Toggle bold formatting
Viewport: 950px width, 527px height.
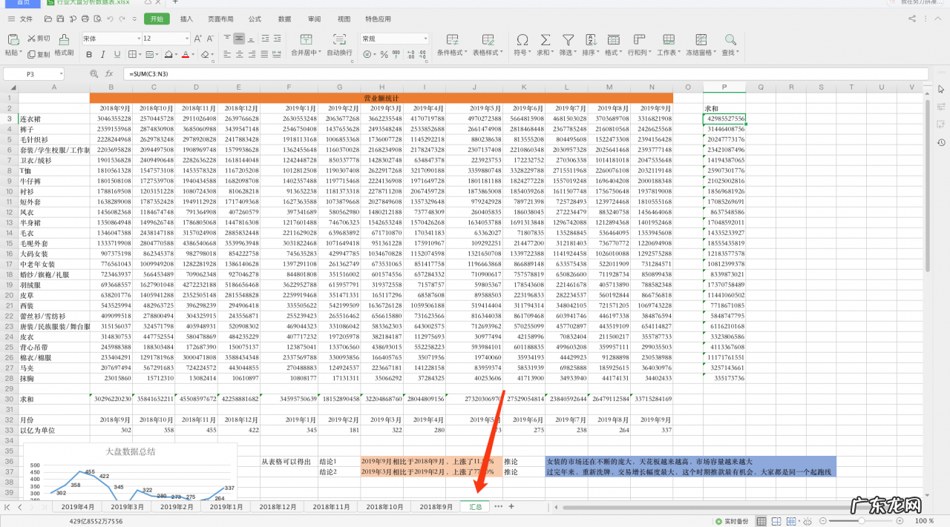pyautogui.click(x=89, y=54)
